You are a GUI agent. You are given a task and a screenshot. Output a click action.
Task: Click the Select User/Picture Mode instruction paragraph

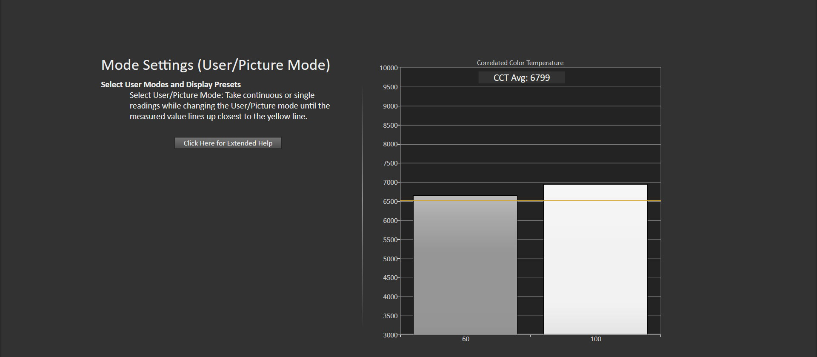(x=230, y=106)
